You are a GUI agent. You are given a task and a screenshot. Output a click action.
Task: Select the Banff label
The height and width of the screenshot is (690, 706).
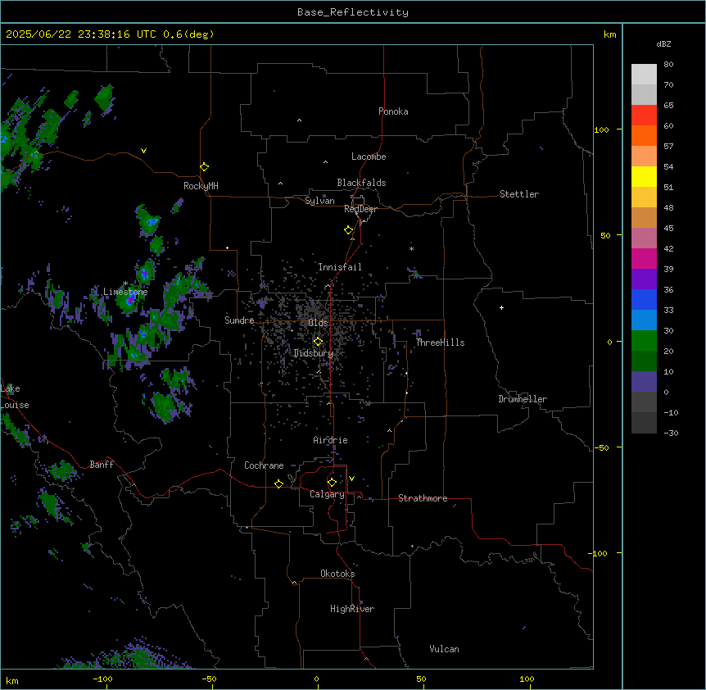[102, 465]
